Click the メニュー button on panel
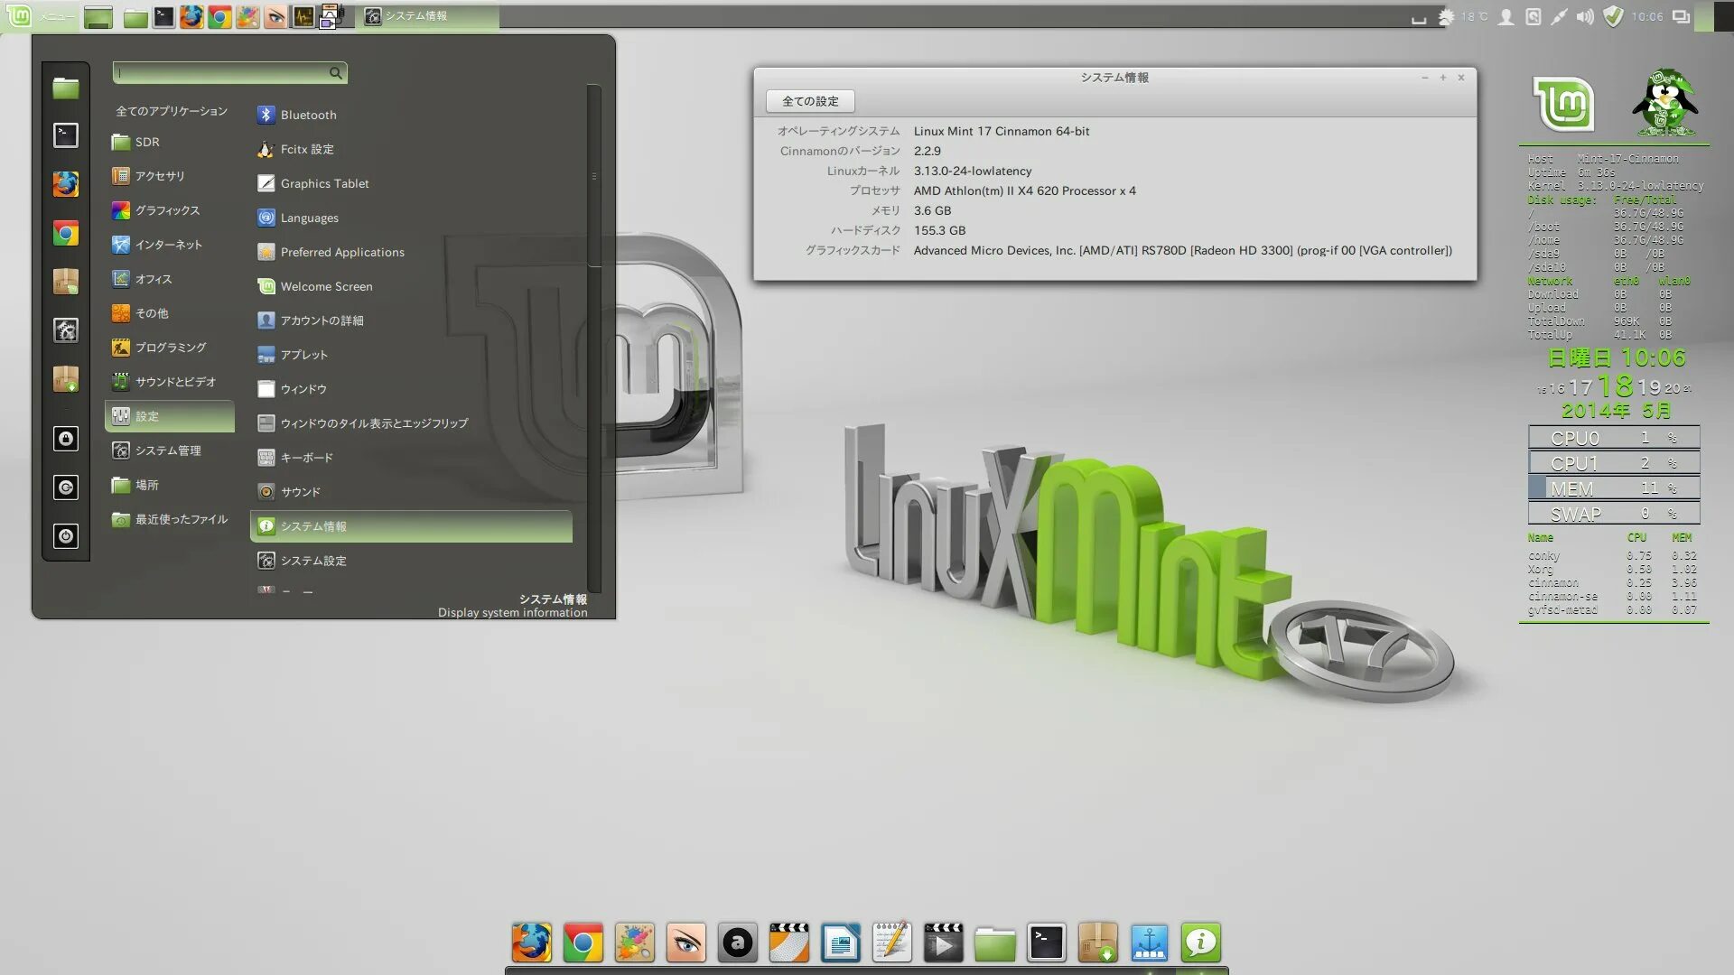The width and height of the screenshot is (1734, 975). 42,16
